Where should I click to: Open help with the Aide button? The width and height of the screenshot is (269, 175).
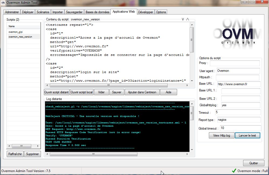pyautogui.click(x=168, y=92)
